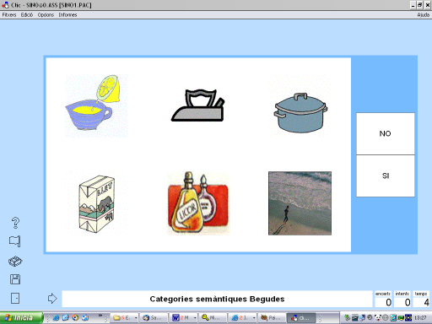Open the Pai... taskbar button
The height and width of the screenshot is (324, 432).
click(271, 318)
